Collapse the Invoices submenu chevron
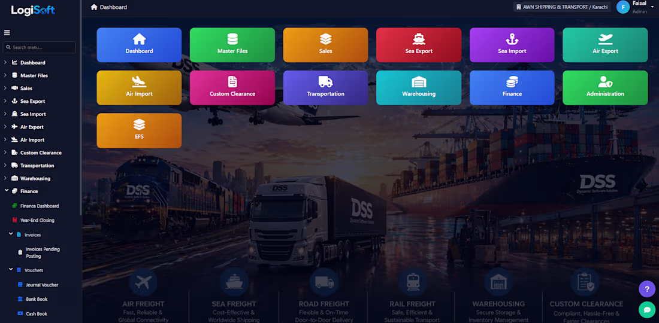The image size is (659, 323). coord(11,234)
